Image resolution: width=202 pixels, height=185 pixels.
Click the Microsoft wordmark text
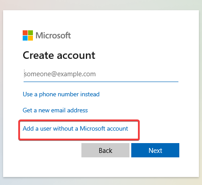point(53,35)
